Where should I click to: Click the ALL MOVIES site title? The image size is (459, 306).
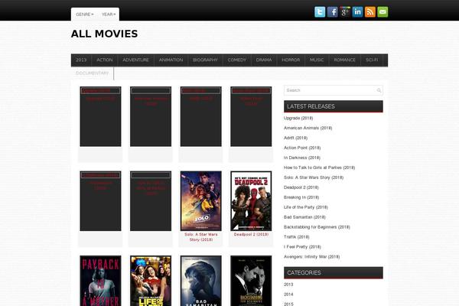[x=104, y=34]
